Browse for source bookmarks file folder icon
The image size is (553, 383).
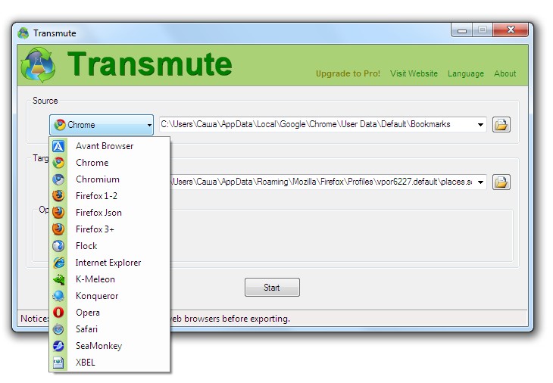pos(501,124)
